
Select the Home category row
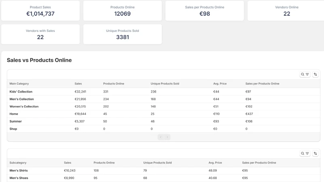(x=164, y=114)
